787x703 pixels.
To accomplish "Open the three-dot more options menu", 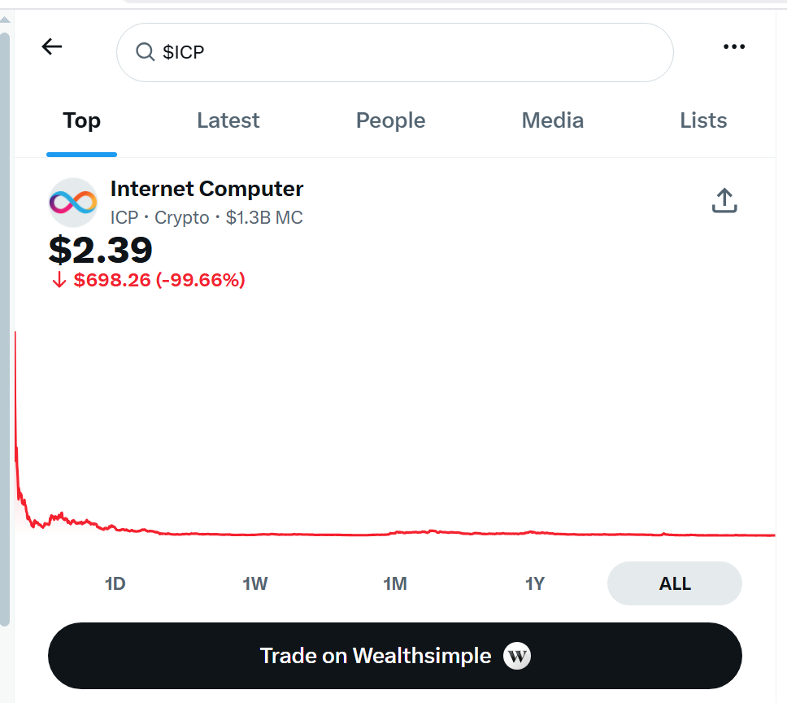I will coord(734,46).
